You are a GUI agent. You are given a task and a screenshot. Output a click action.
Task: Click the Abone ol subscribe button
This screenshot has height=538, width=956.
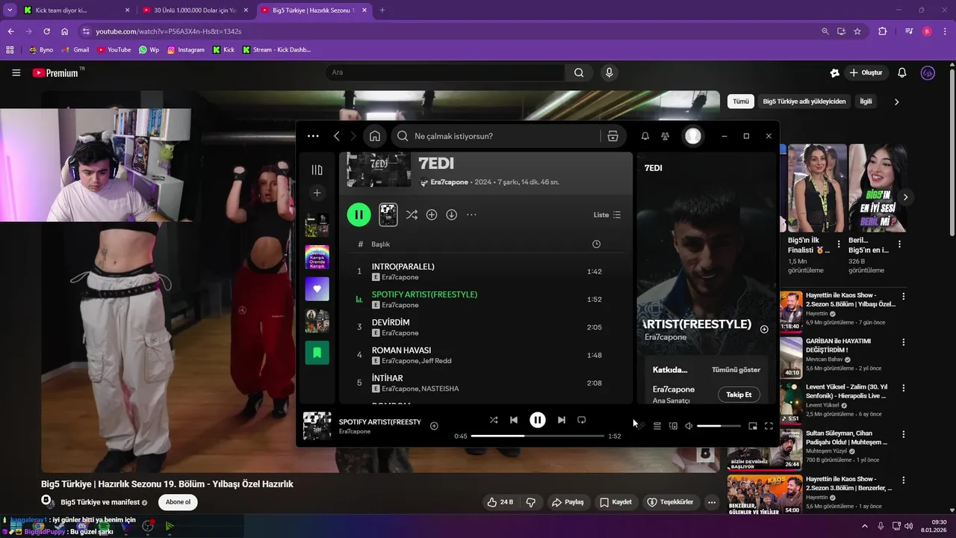178,502
